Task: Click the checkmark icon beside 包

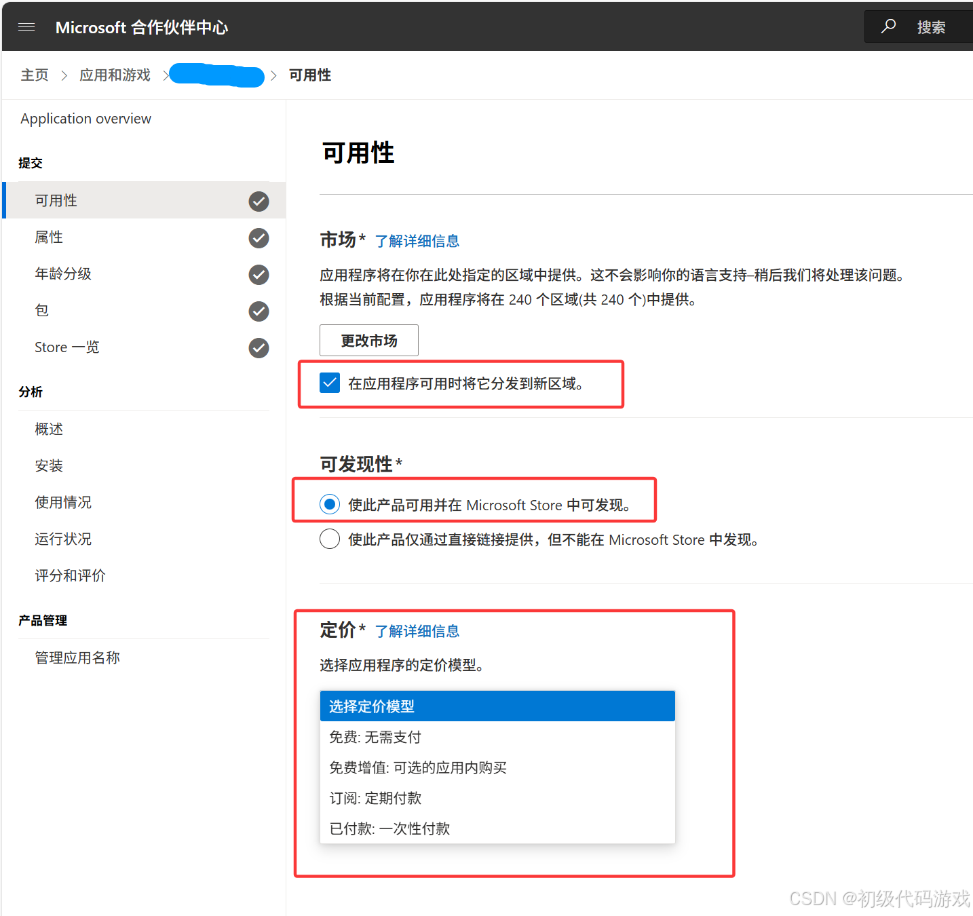Action: (259, 311)
